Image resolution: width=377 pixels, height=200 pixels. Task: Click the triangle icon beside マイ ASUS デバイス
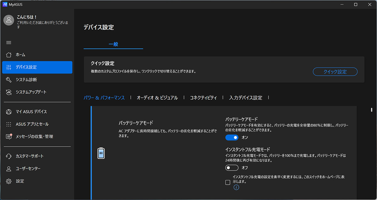(x=9, y=112)
